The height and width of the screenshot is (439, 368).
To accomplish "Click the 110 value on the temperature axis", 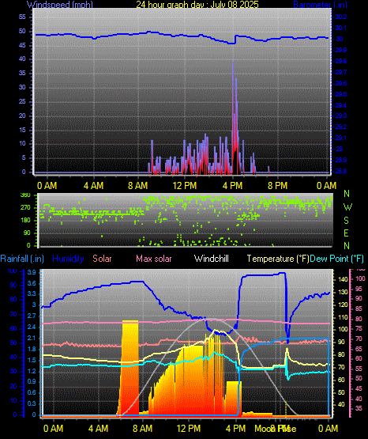I will coord(343,317).
